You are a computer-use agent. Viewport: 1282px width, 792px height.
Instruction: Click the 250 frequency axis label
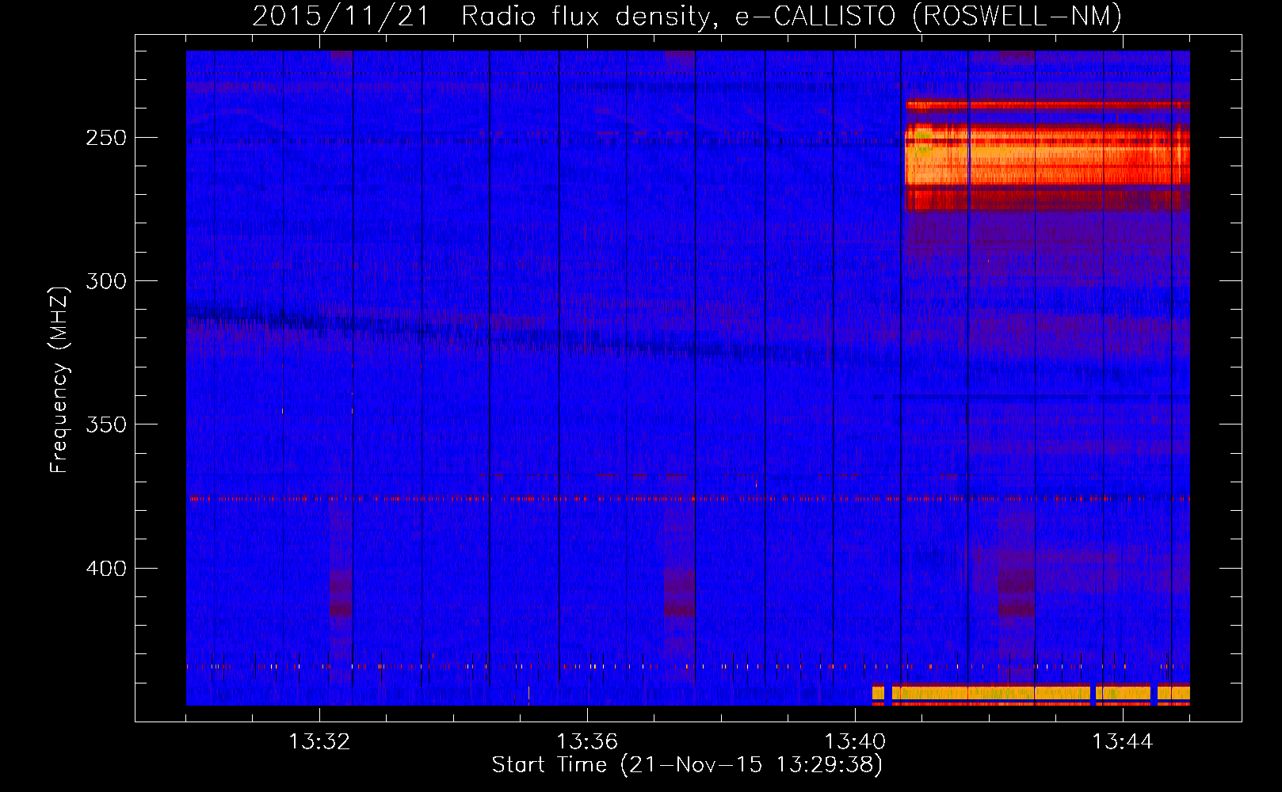[x=105, y=138]
